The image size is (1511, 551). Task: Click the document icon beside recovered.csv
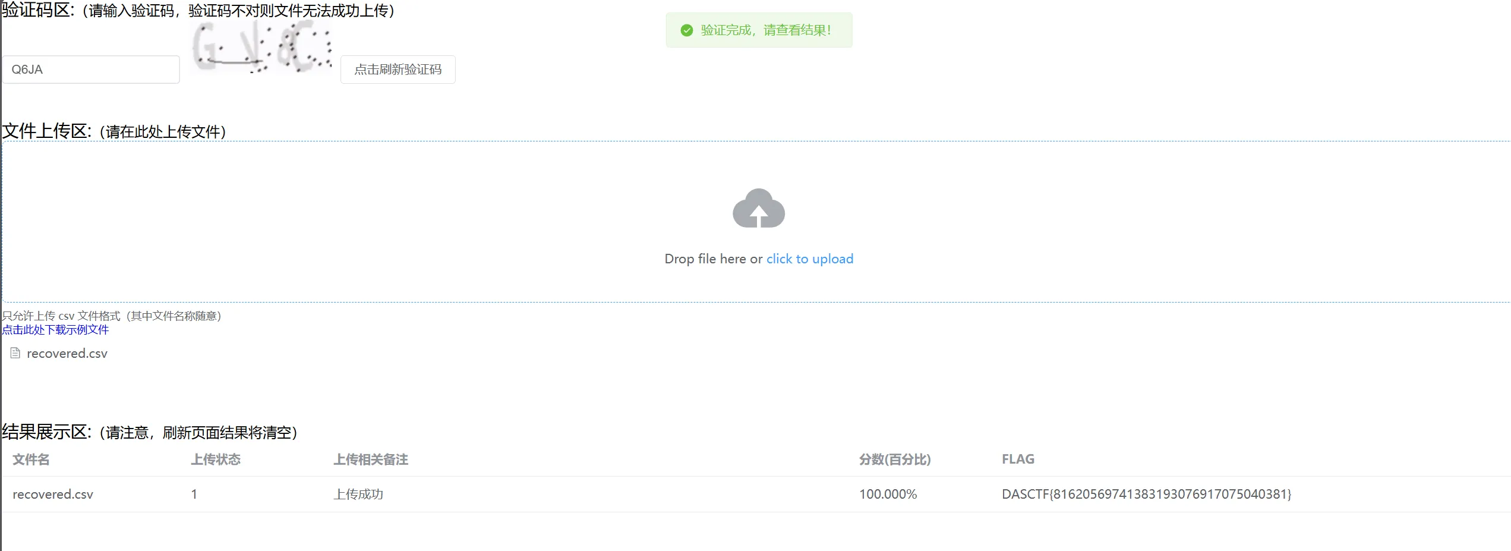pyautogui.click(x=15, y=353)
